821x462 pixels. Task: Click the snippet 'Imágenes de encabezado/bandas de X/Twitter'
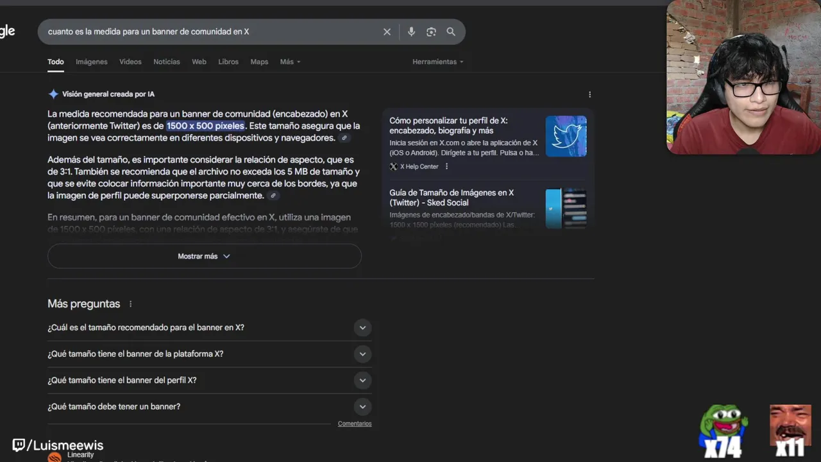(462, 219)
